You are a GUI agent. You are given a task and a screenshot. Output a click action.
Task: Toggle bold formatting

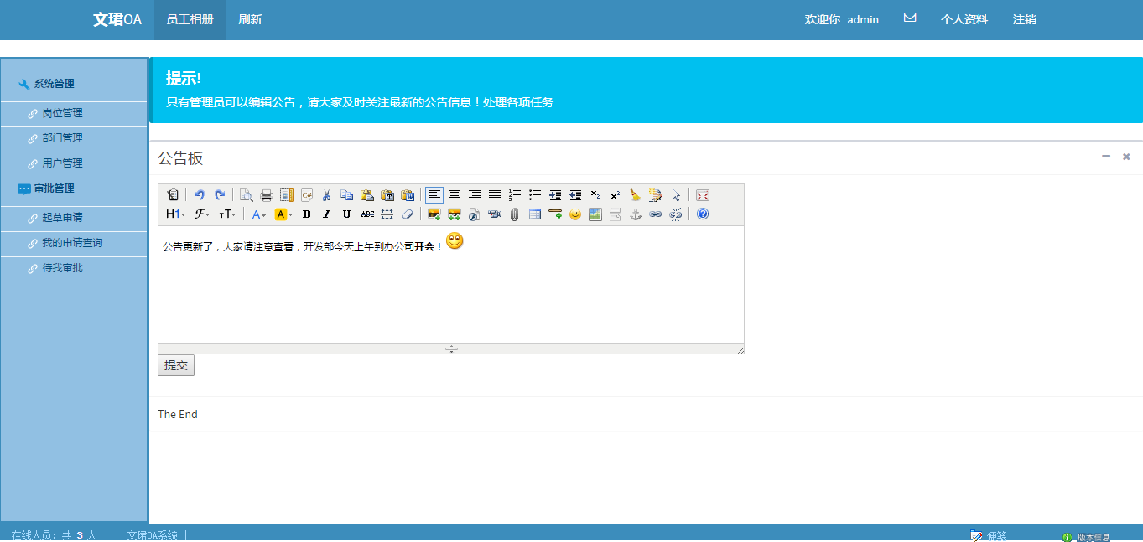[x=307, y=214]
